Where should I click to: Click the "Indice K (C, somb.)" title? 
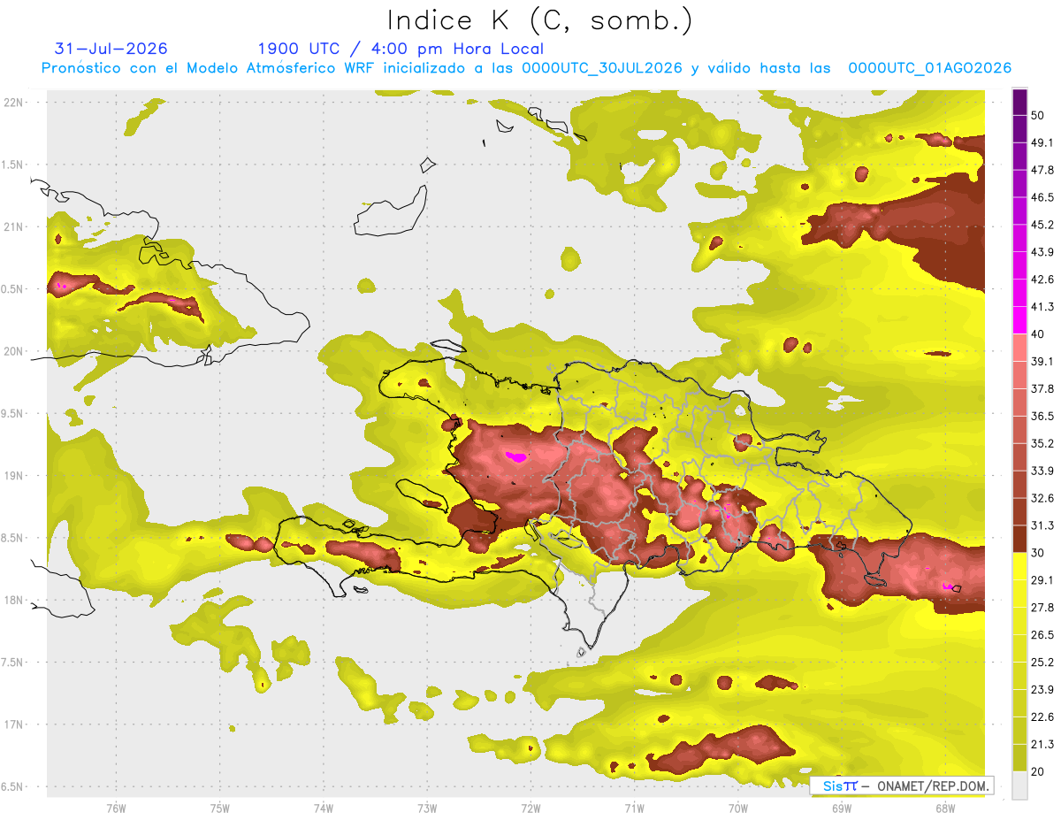[x=540, y=20]
